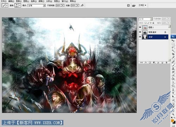Create a new layer

click(x=162, y=62)
